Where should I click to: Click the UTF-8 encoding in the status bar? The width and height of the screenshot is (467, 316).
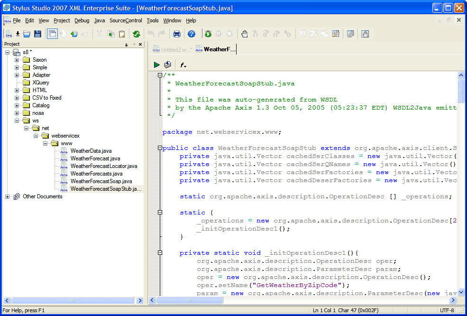(x=447, y=310)
